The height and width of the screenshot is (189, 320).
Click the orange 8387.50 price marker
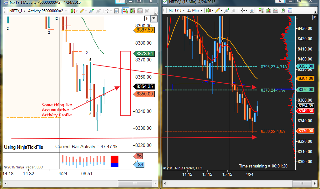(x=144, y=30)
